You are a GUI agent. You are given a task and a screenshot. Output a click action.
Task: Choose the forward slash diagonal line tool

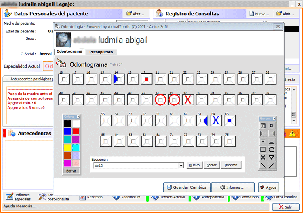[x=271, y=165]
